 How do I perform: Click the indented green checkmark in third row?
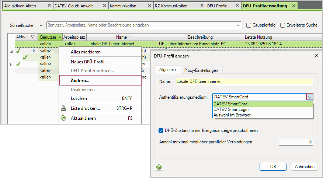(x=25, y=57)
